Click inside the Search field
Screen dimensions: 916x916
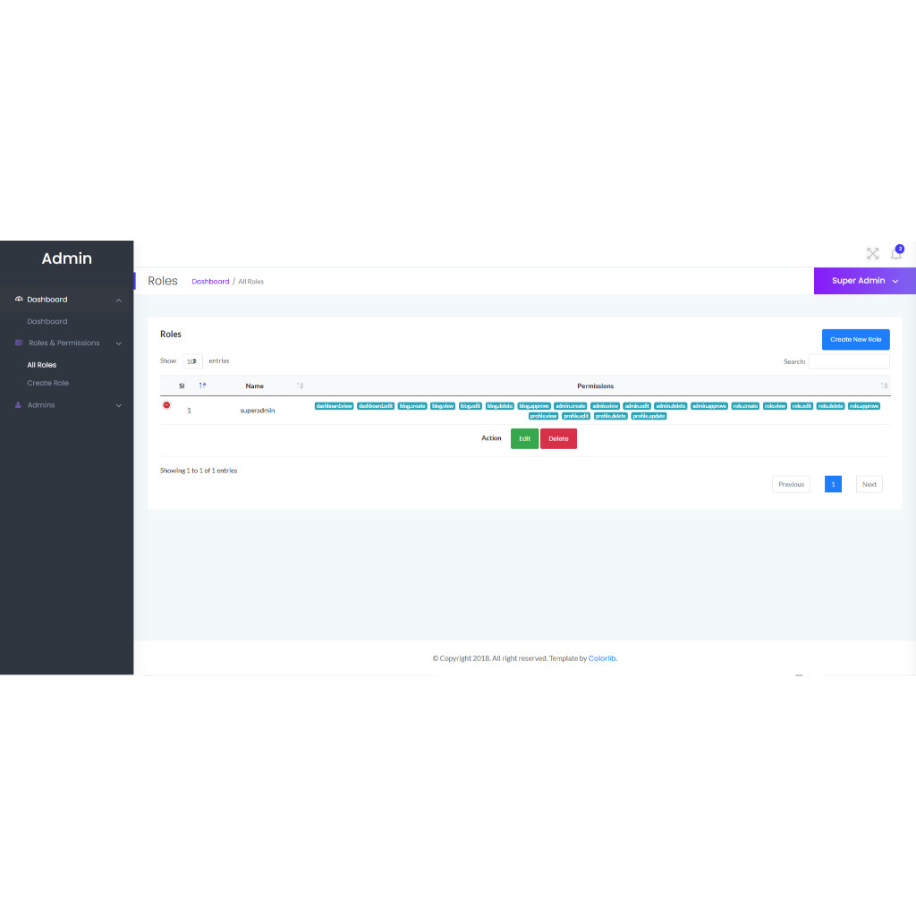point(851,361)
